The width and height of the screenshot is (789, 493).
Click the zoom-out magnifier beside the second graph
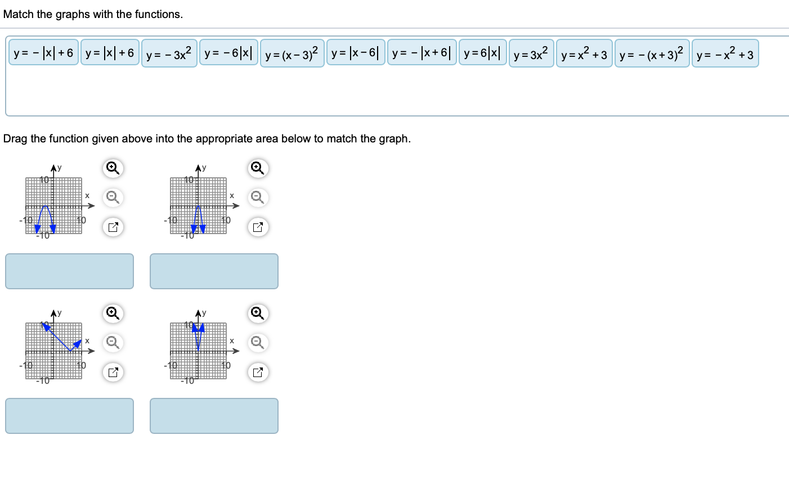tap(257, 198)
